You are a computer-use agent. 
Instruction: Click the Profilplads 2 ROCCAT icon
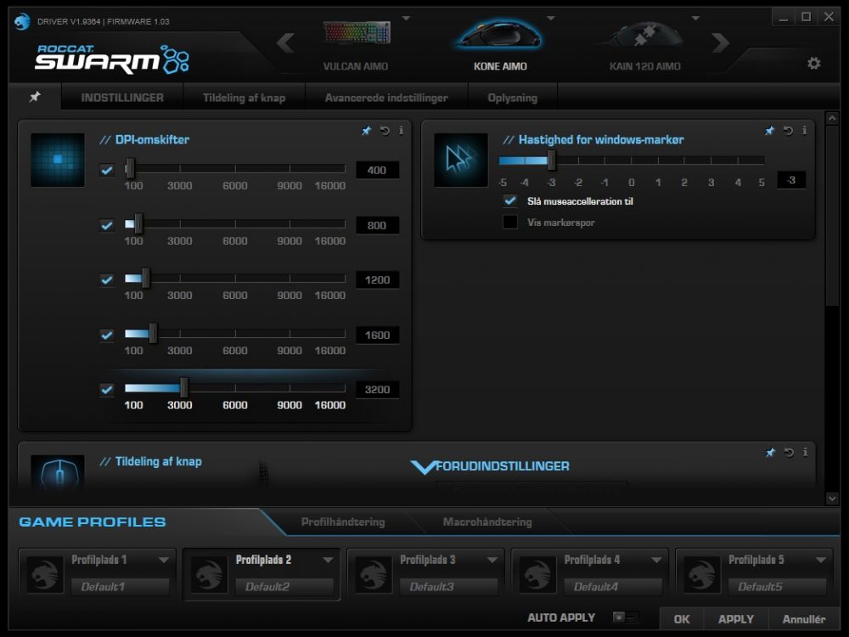[210, 573]
